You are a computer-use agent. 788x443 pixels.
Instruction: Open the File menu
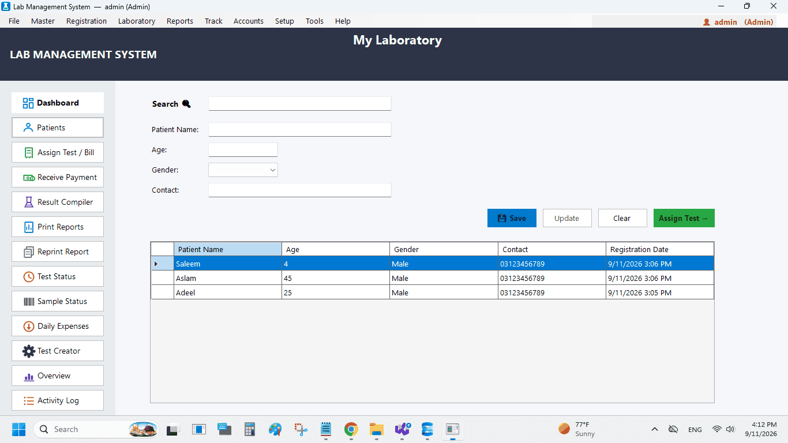14,21
